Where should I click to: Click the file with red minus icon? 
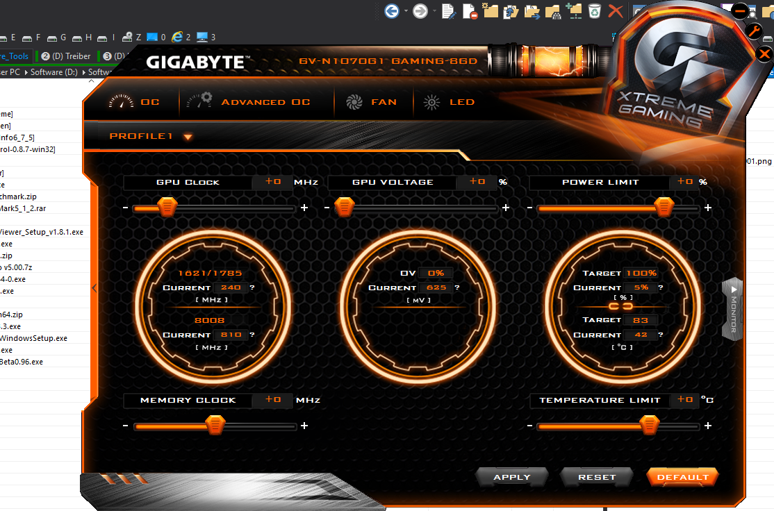click(470, 11)
